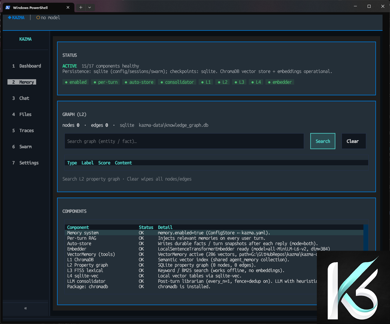Viewport: 390px width, 324px height.
Task: Click the 'embedder' status chip
Action: (280, 82)
